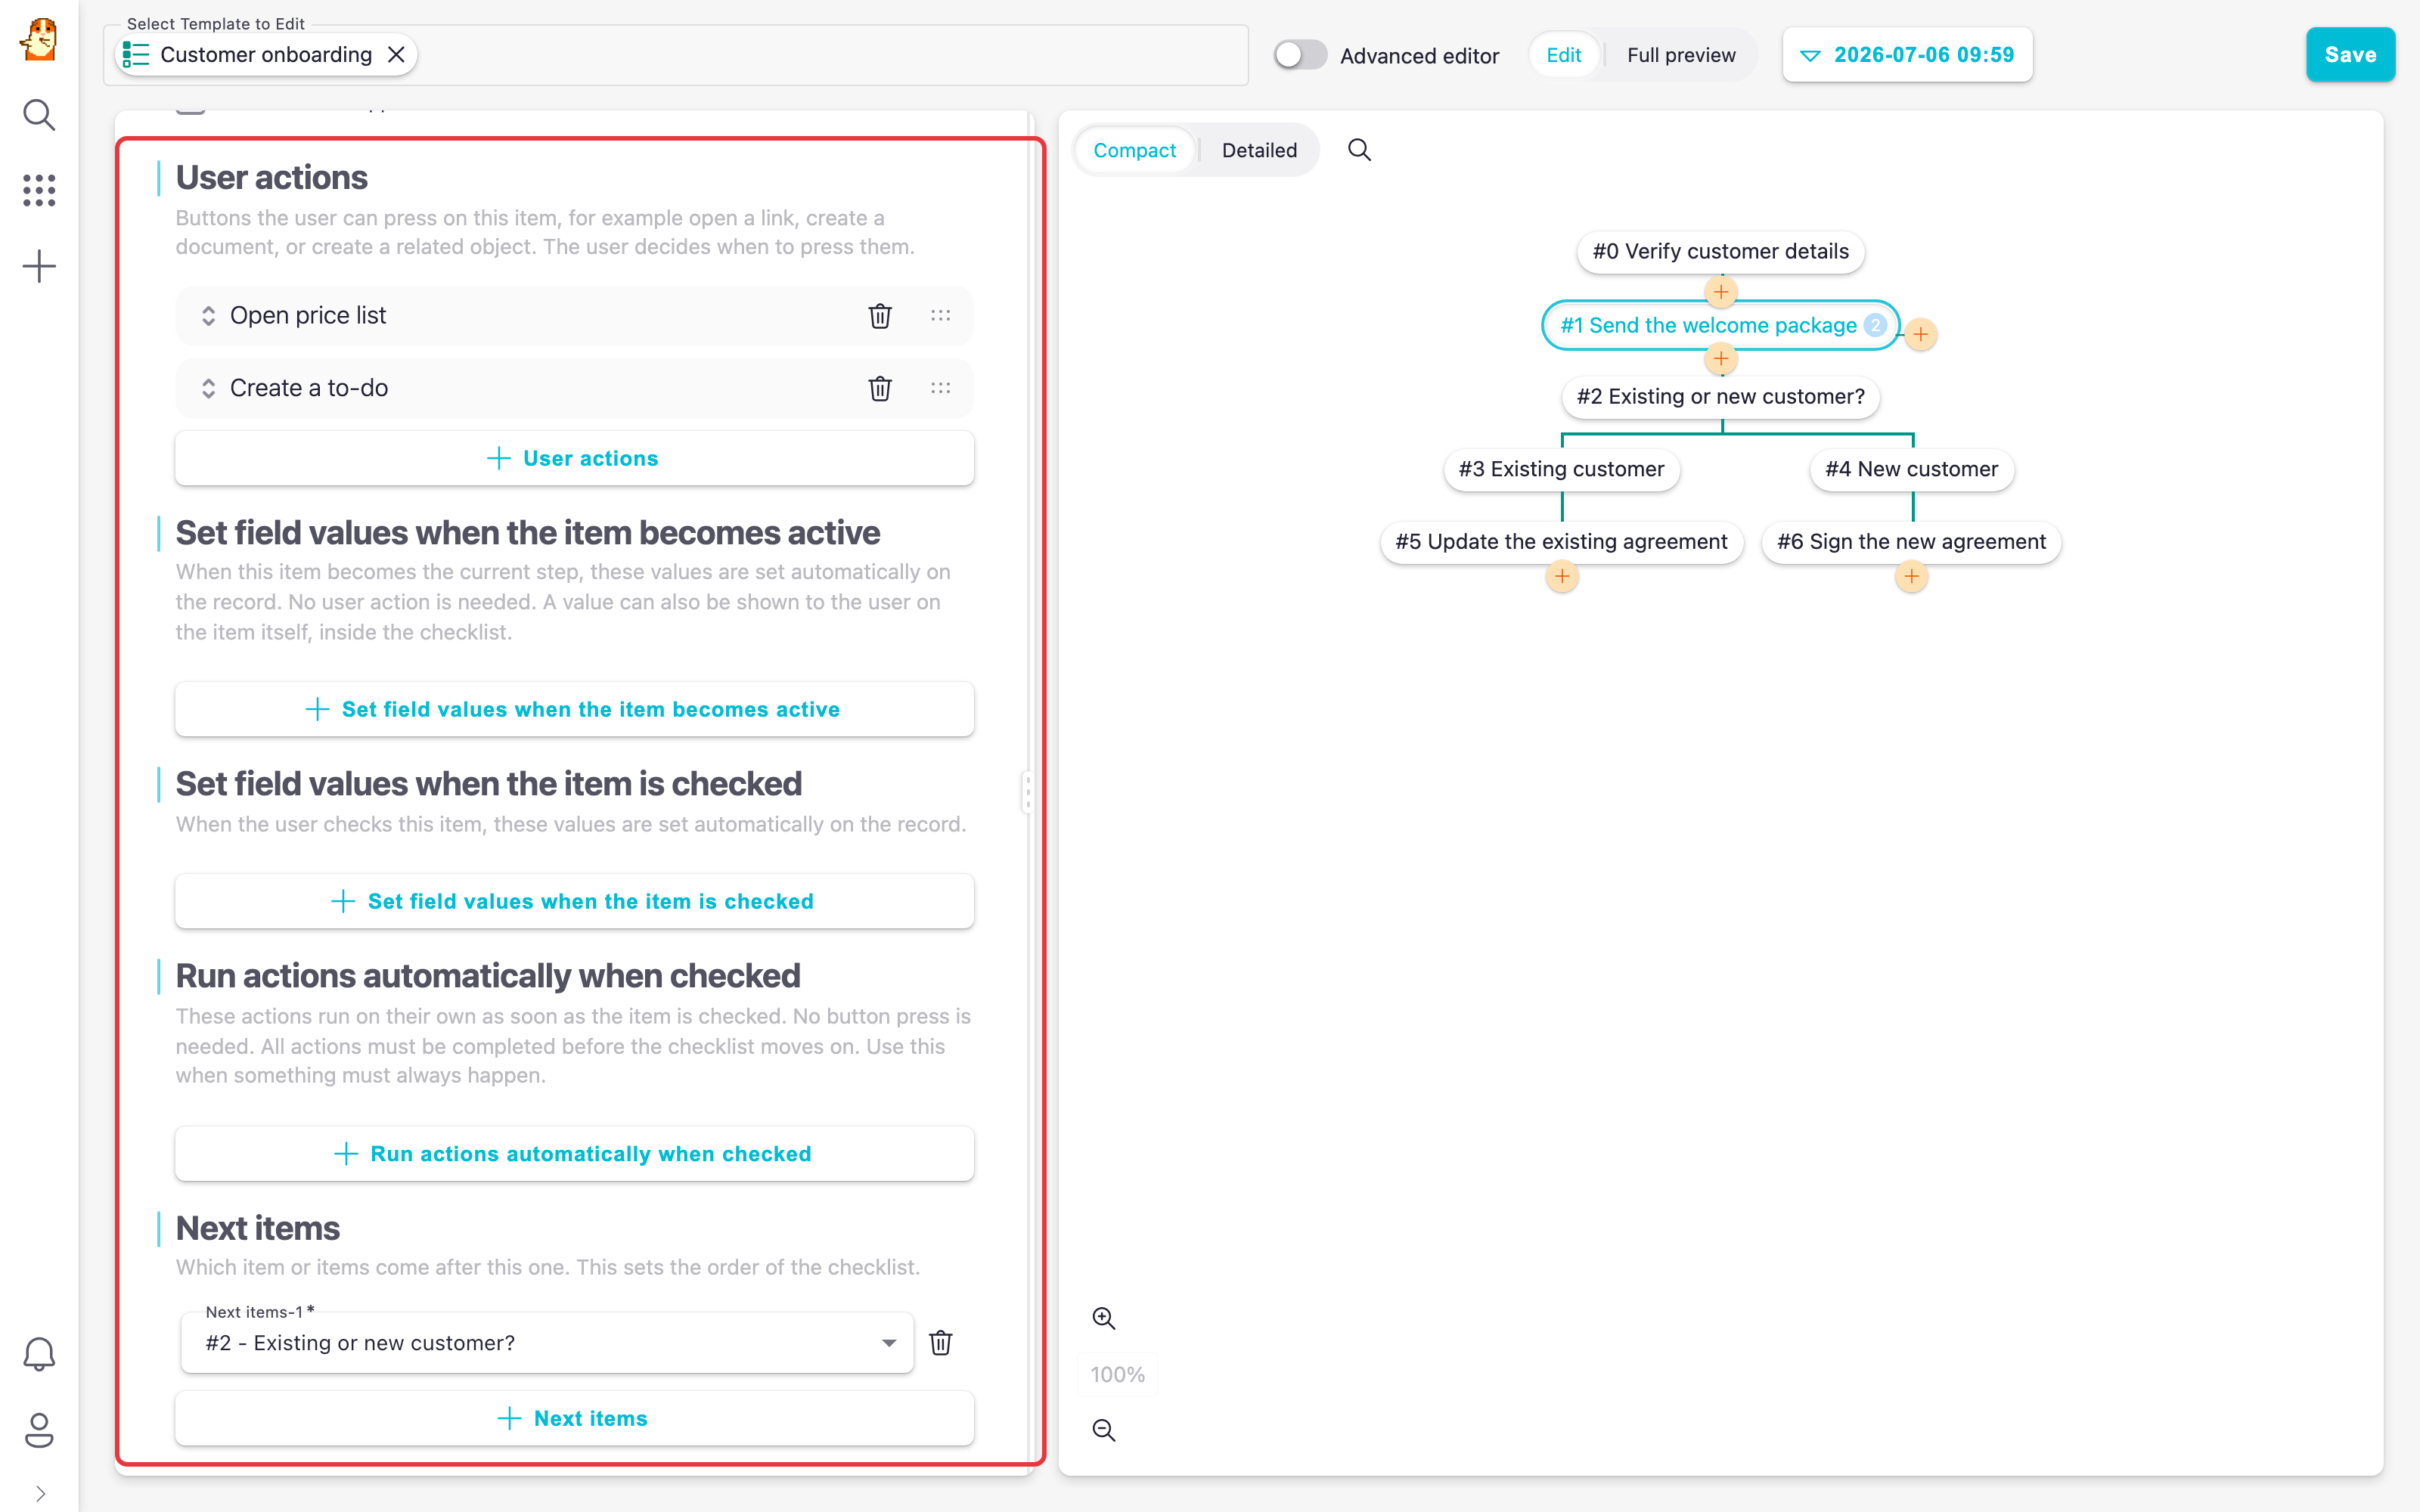Open the version date 2026-07-06 09:59 dropdown
Image resolution: width=2420 pixels, height=1512 pixels.
pyautogui.click(x=1906, y=55)
